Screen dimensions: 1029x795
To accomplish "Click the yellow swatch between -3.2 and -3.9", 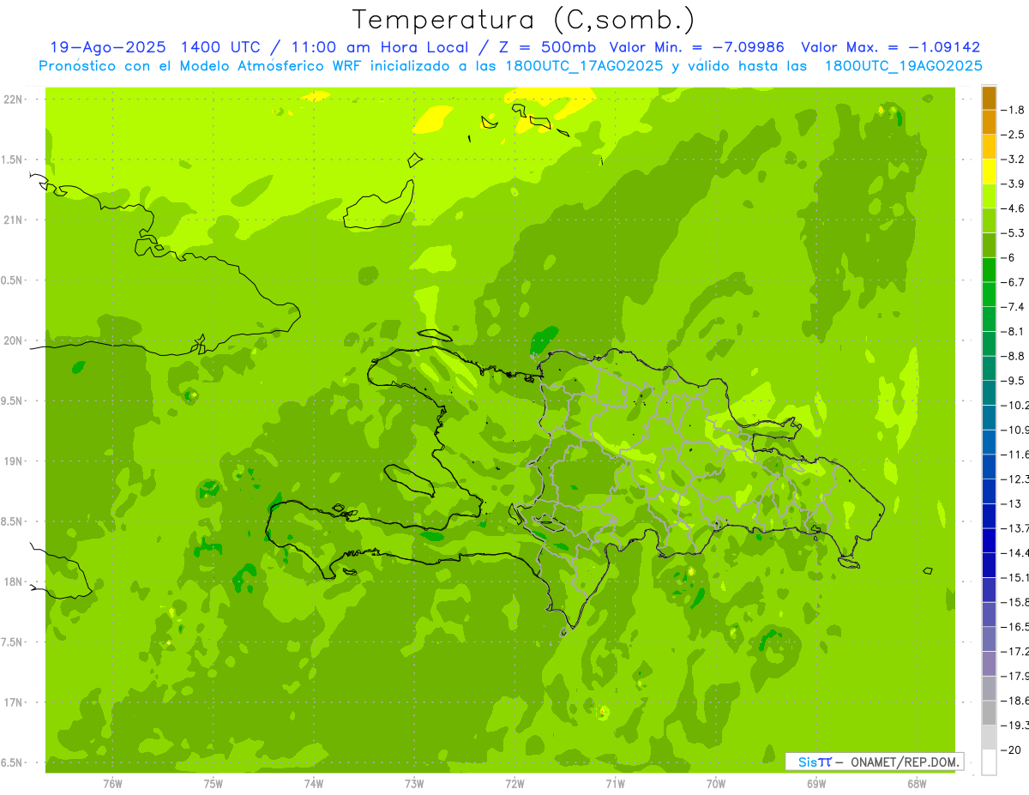I will pyautogui.click(x=989, y=172).
